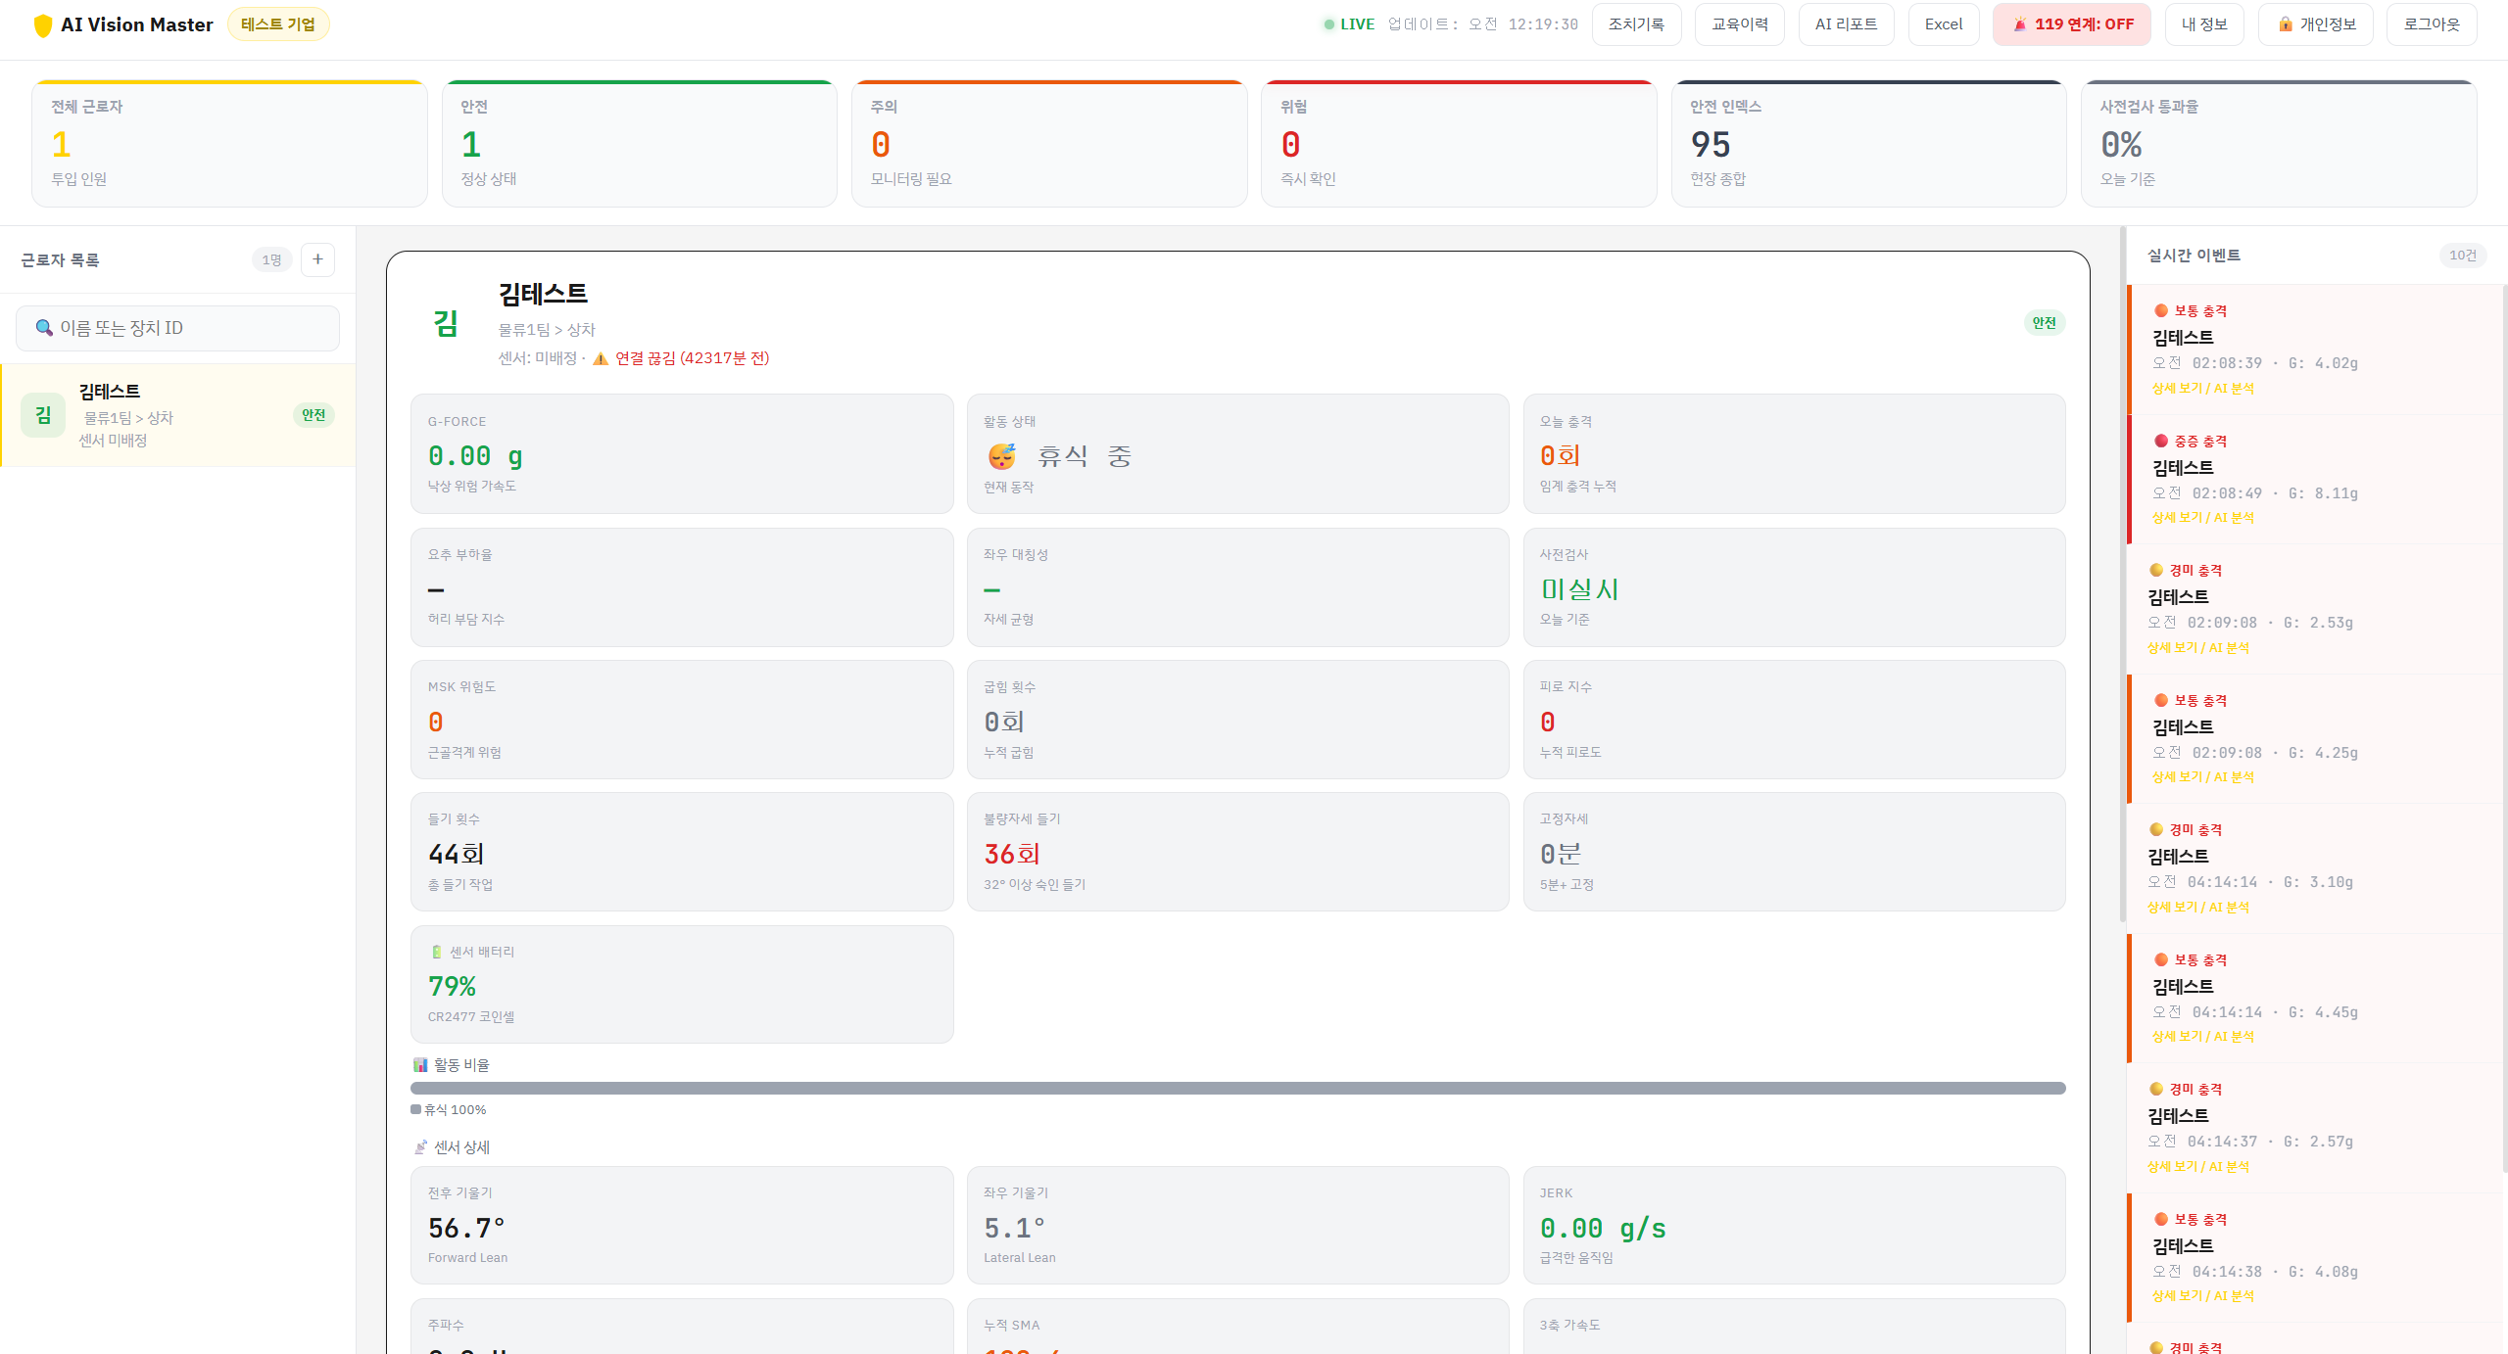Image resolution: width=2508 pixels, height=1354 pixels.
Task: Click the 1명 worker count badge
Action: click(271, 259)
